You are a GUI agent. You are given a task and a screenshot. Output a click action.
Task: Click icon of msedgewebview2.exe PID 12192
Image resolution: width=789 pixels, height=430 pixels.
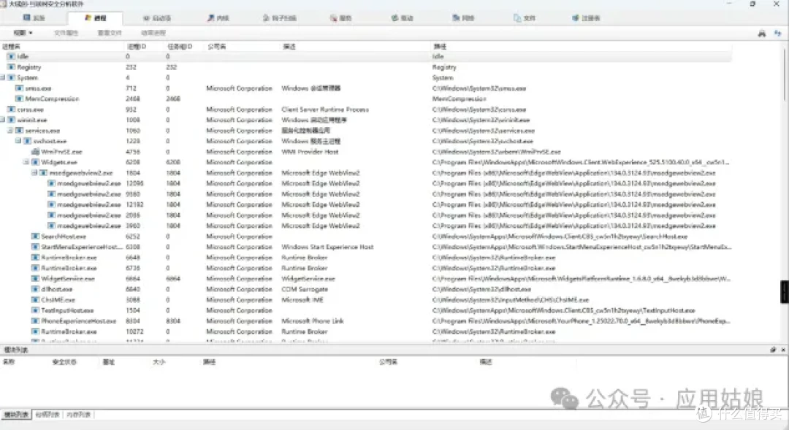point(51,204)
